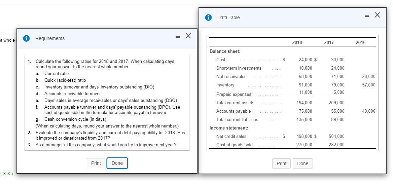Click the Cash row label
The width and height of the screenshot is (393, 186).
[221, 60]
